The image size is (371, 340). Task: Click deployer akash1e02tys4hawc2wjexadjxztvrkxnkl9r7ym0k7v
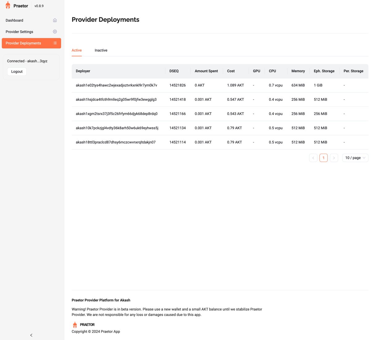[x=117, y=85]
